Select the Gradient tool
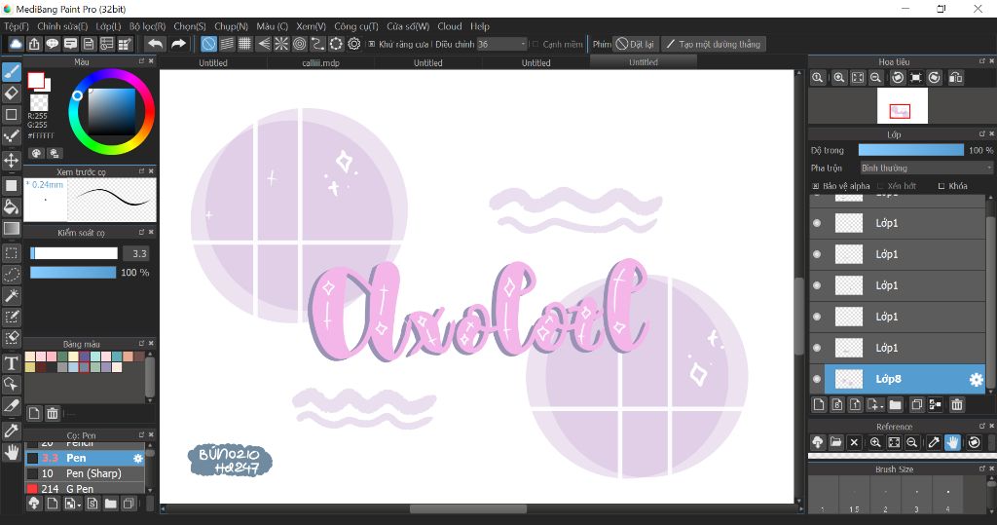997x525 pixels. pyautogui.click(x=12, y=229)
